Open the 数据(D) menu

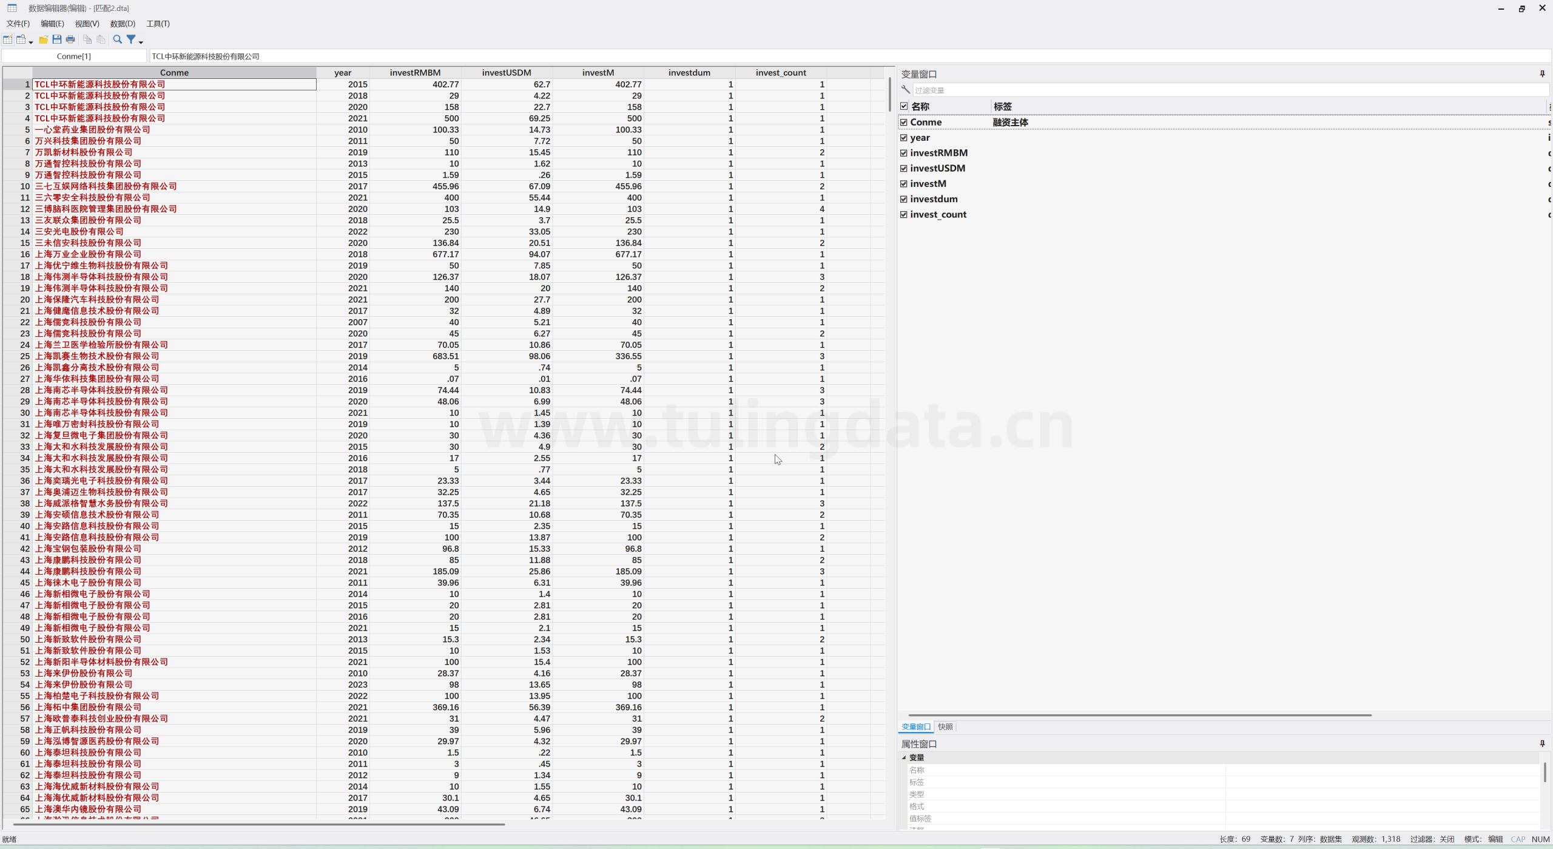point(123,24)
